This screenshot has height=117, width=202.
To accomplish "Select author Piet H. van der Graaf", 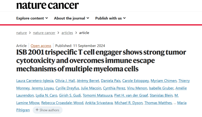I will pyautogui.click(x=131, y=95).
